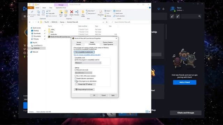
Task: Check Disable fullscreen optimizations
Action: click(76, 78)
